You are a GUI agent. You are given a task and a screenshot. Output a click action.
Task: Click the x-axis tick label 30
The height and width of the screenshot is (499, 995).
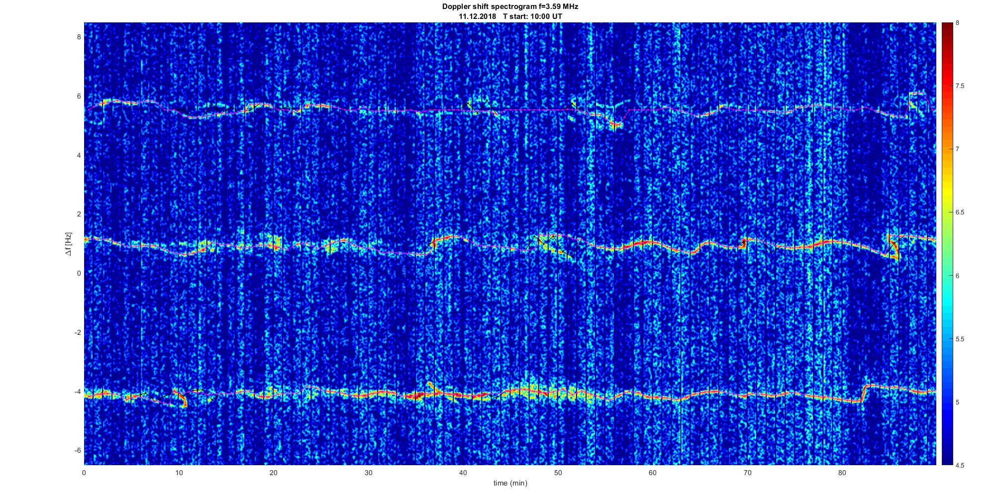[x=368, y=472]
